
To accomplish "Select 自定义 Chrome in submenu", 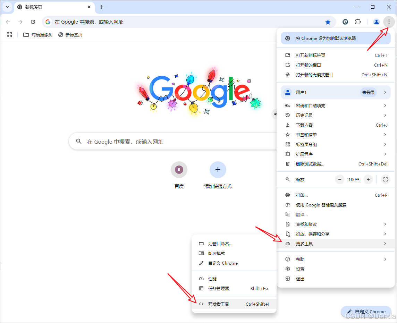I will pyautogui.click(x=234, y=263).
